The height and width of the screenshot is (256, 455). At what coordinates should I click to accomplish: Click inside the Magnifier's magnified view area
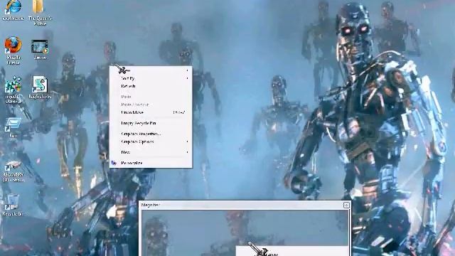tap(245, 233)
